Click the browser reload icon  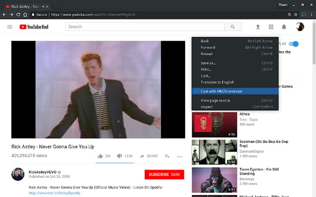19,14
